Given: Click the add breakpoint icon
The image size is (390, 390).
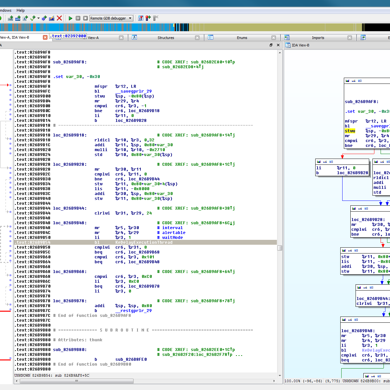Looking at the screenshot, I should [148, 18].
